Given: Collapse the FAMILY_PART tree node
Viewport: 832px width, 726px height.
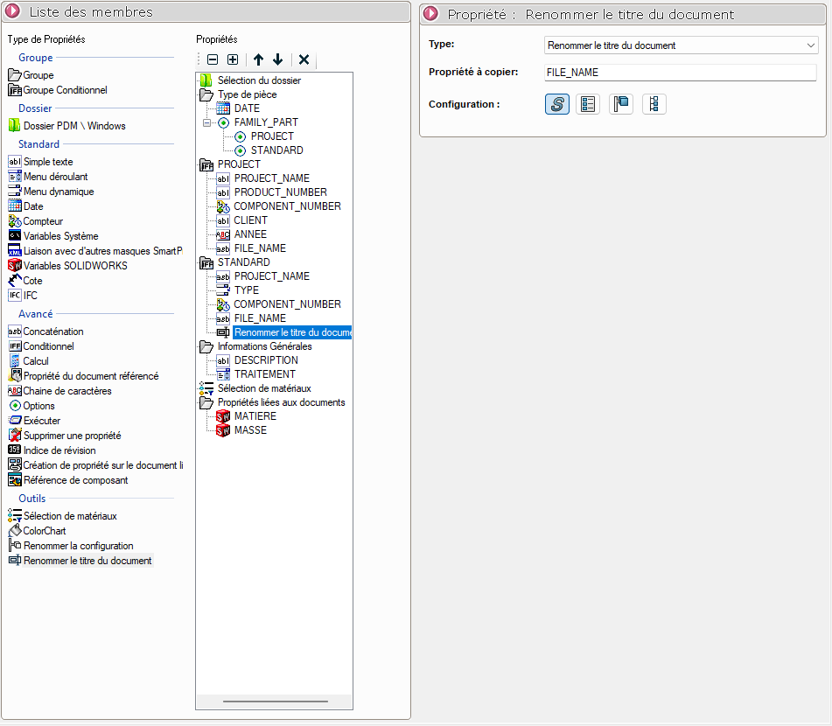Looking at the screenshot, I should point(207,122).
